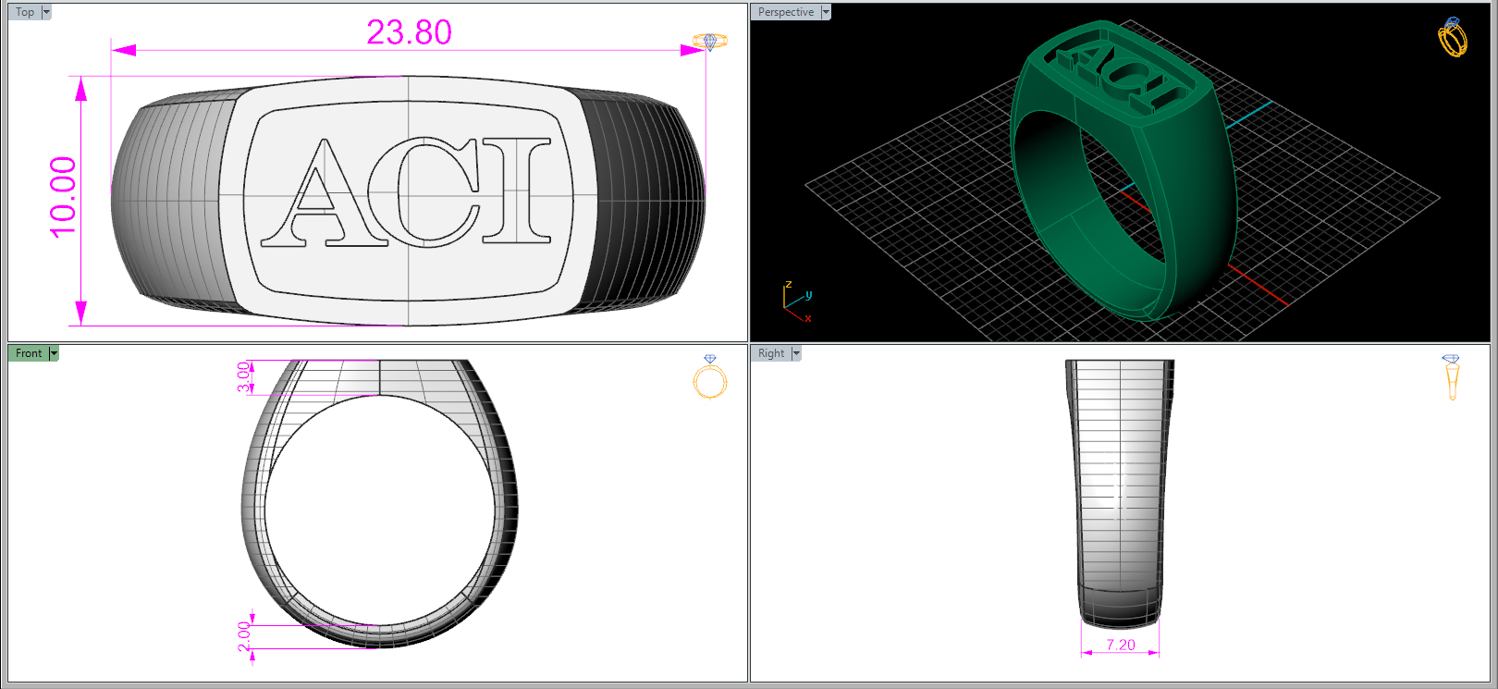This screenshot has width=1498, height=689.
Task: Click the XYZ world axes icon in Perspective
Action: click(797, 301)
